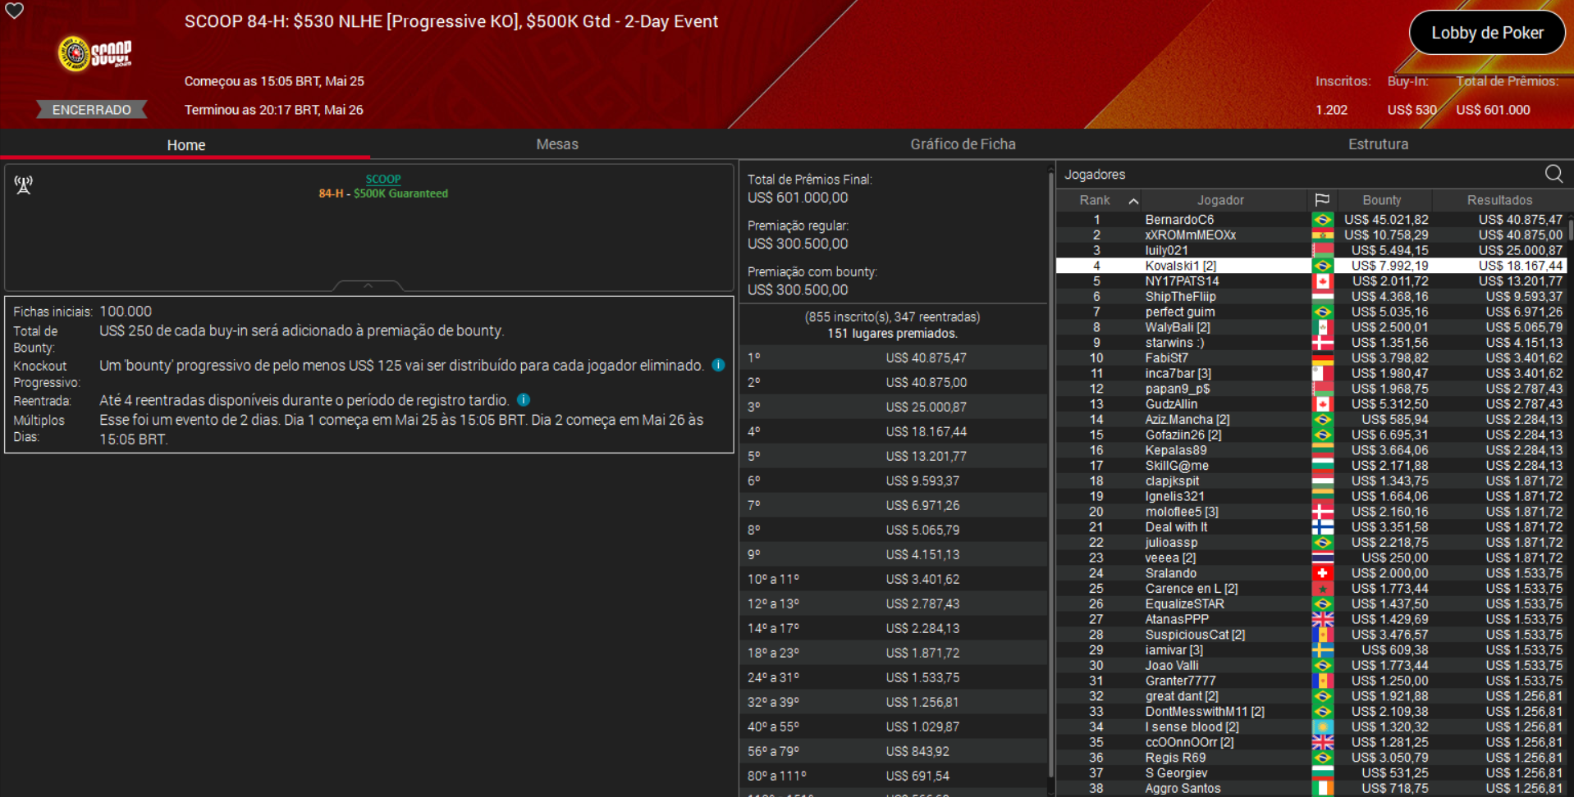
Task: Click 80º a 111º prize row
Action: pyautogui.click(x=894, y=777)
